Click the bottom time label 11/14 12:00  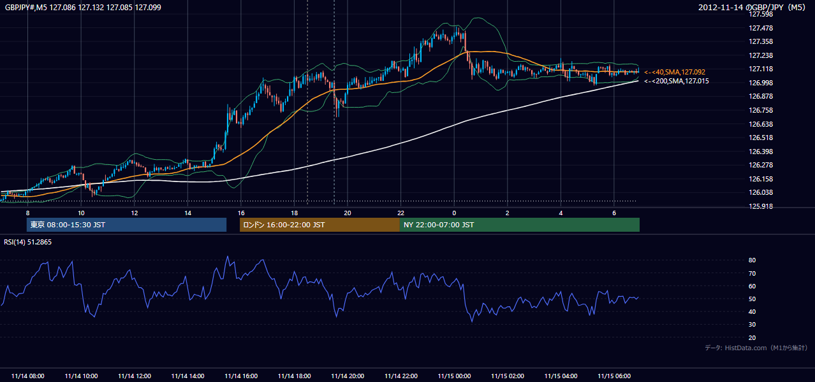click(x=135, y=376)
